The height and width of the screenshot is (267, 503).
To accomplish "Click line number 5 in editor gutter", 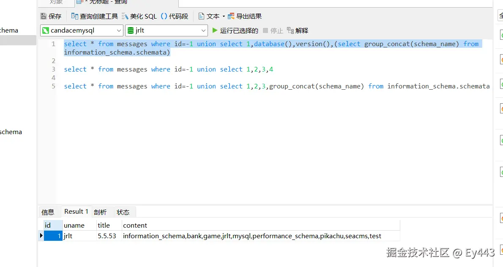I will pos(53,86).
